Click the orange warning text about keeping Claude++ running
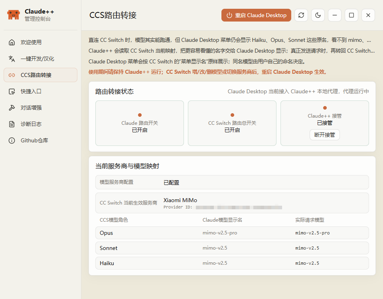 point(208,72)
